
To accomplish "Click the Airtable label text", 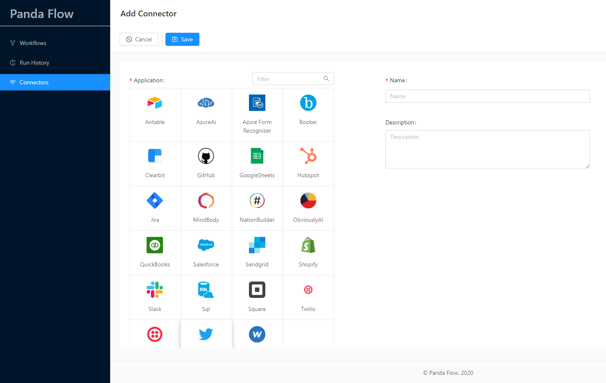I will pos(155,122).
